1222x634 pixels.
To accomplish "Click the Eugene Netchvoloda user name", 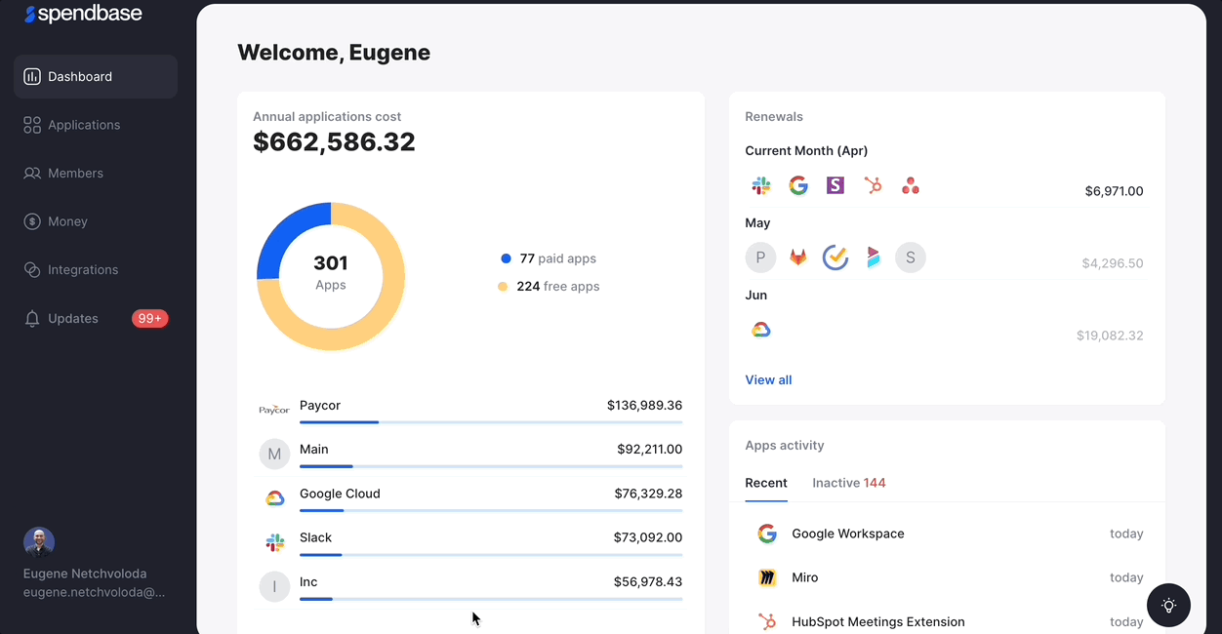I will [x=85, y=574].
